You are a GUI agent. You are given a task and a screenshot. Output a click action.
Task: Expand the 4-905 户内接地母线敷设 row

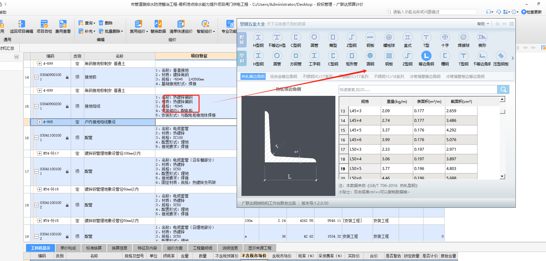pos(40,122)
